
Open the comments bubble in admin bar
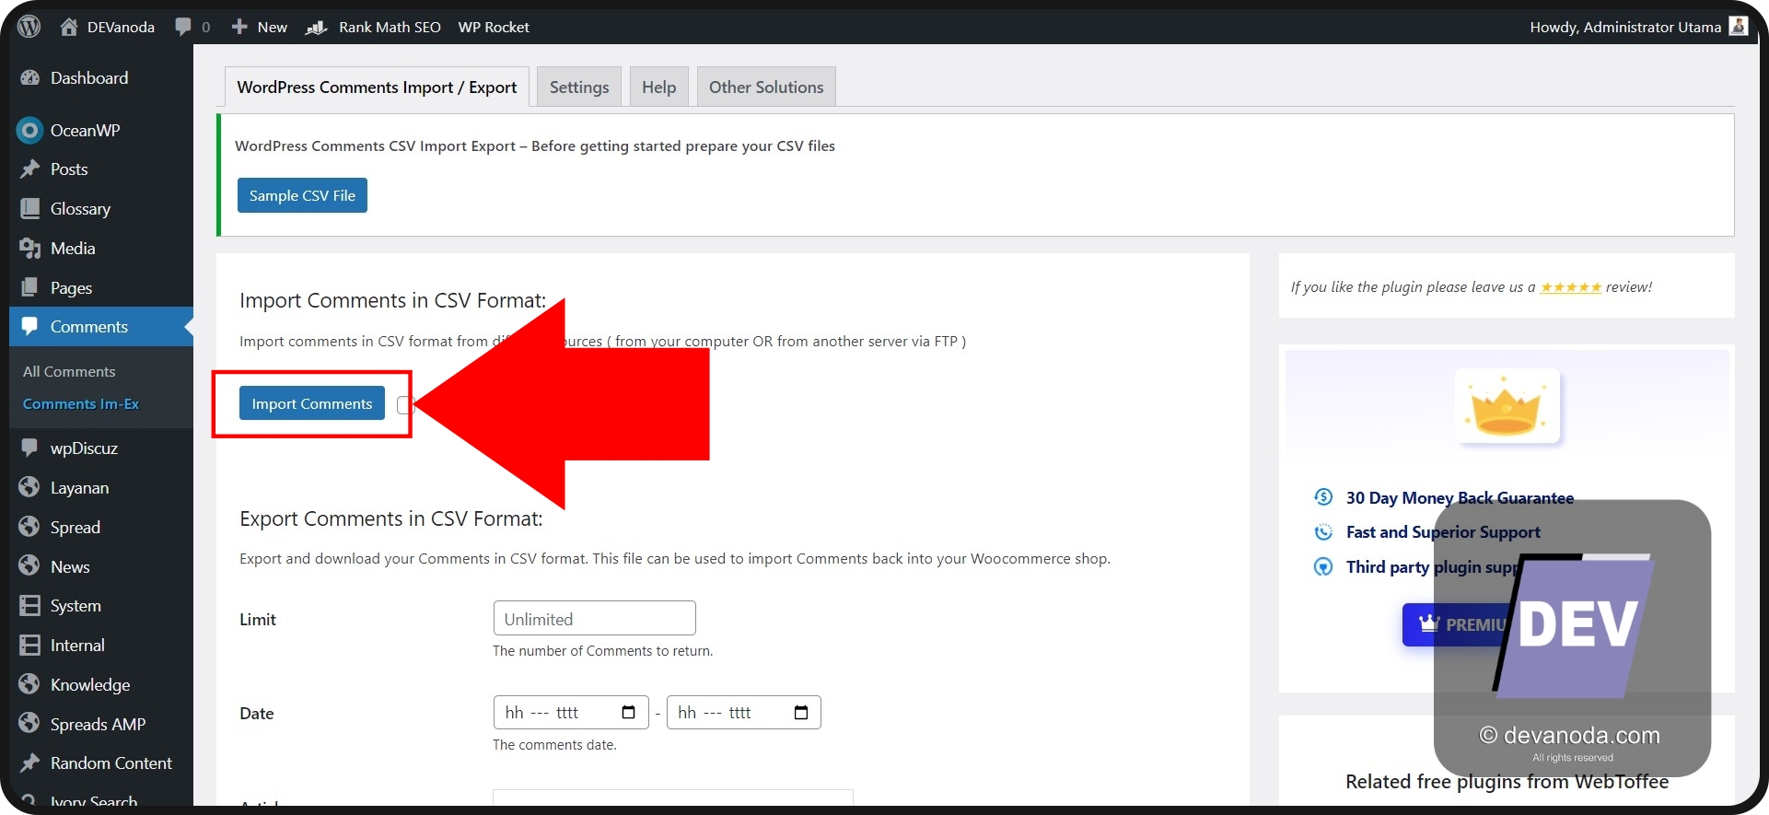pyautogui.click(x=183, y=27)
